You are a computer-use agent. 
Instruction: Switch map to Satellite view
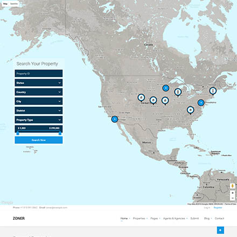pyautogui.click(x=14, y=4)
